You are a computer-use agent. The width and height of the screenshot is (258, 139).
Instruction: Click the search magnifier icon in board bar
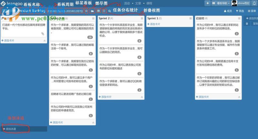click(109, 11)
